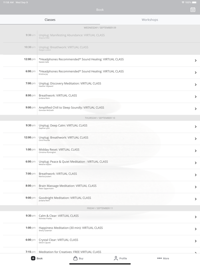Expand the 12:00 pm Sound Healing chevron
Viewport: 200px width, 266px height.
click(x=196, y=61)
